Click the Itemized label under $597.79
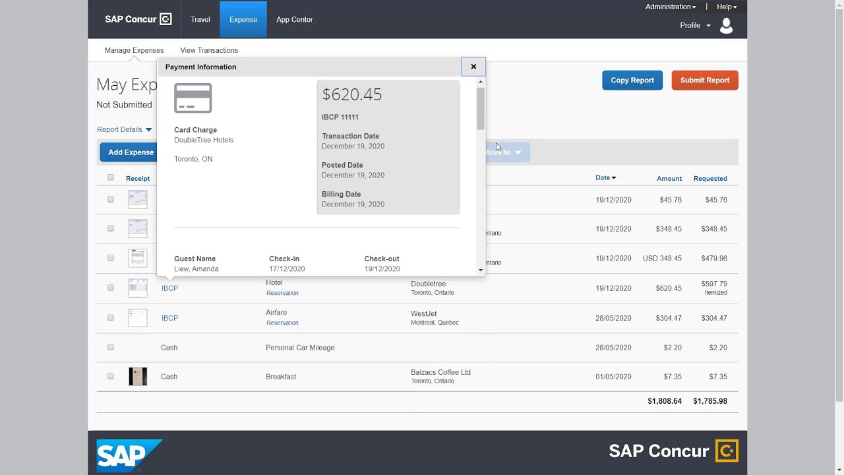Viewport: 844px width, 475px height. point(715,292)
